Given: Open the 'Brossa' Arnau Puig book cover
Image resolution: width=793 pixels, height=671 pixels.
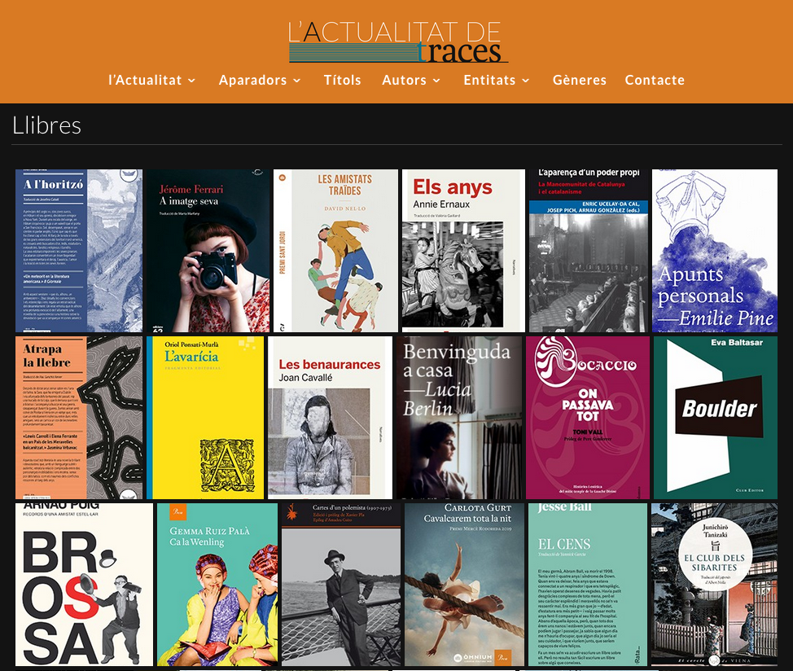Looking at the screenshot, I should 84,585.
